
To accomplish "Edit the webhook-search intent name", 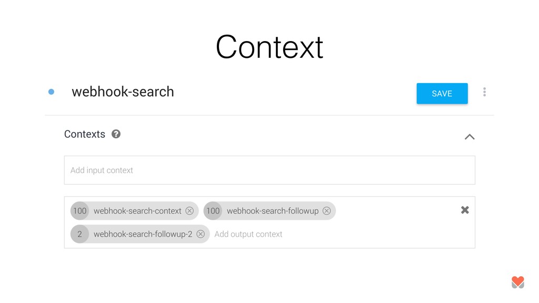I will [x=123, y=92].
